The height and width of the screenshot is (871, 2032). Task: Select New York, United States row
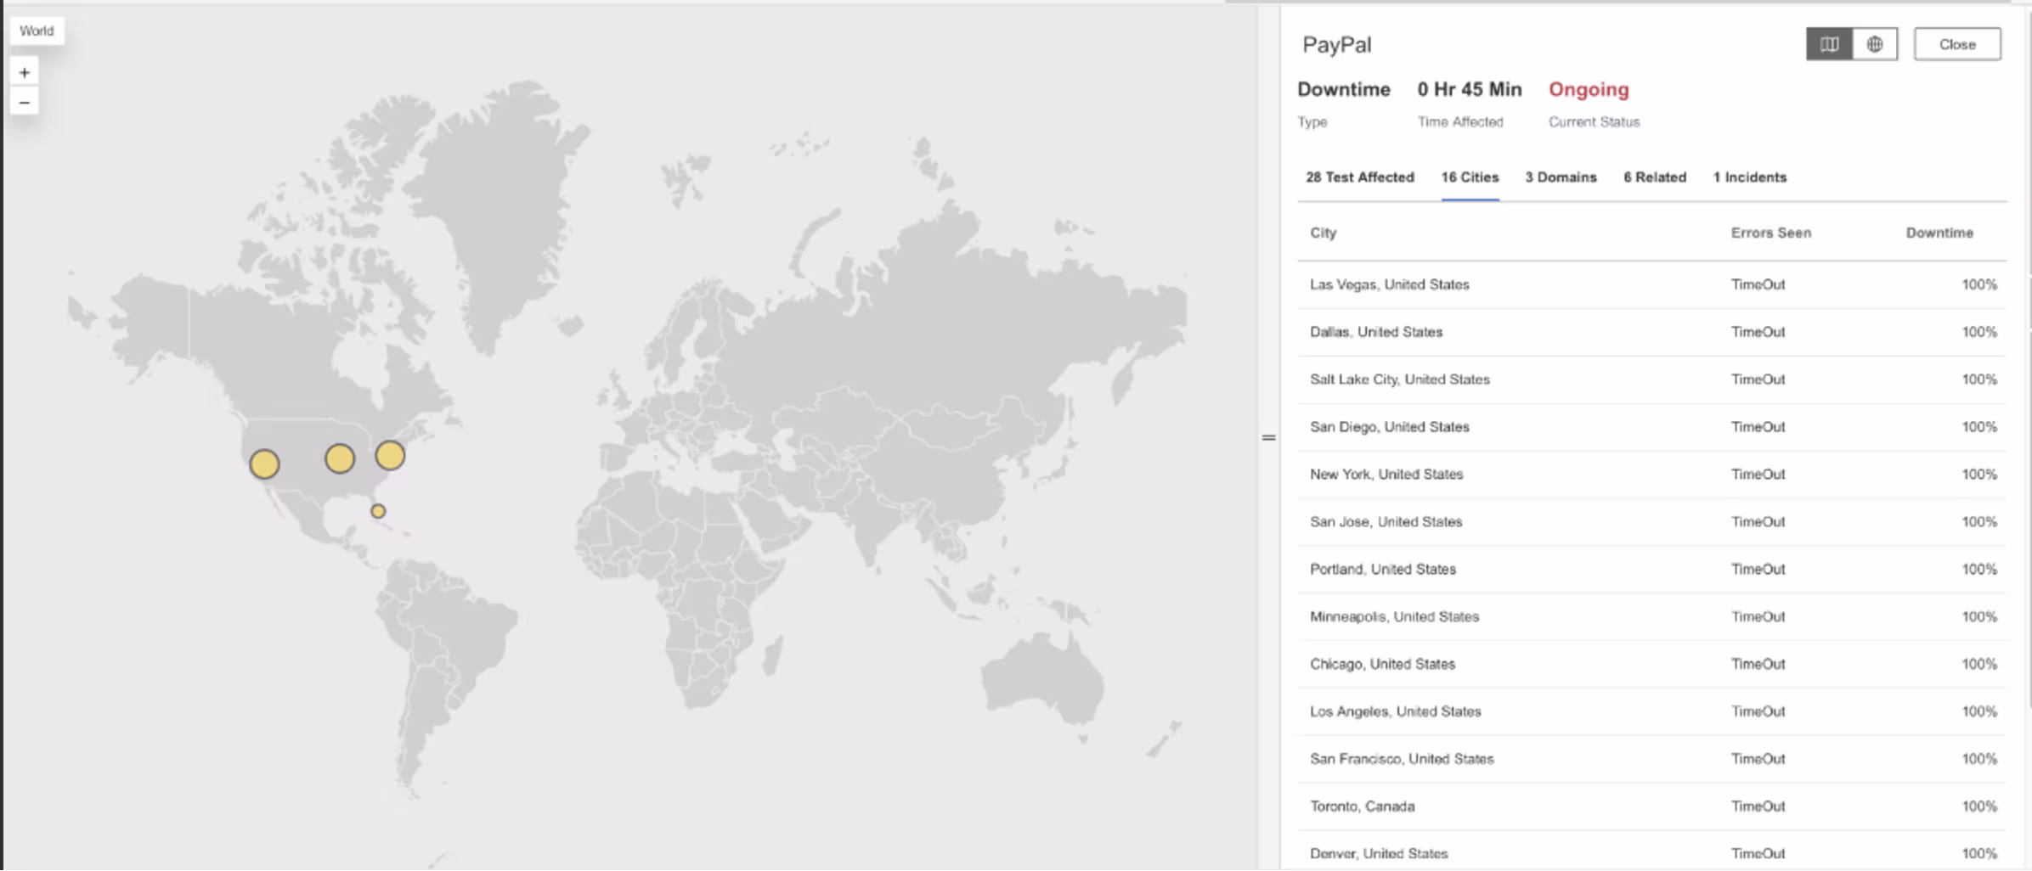[1652, 475]
